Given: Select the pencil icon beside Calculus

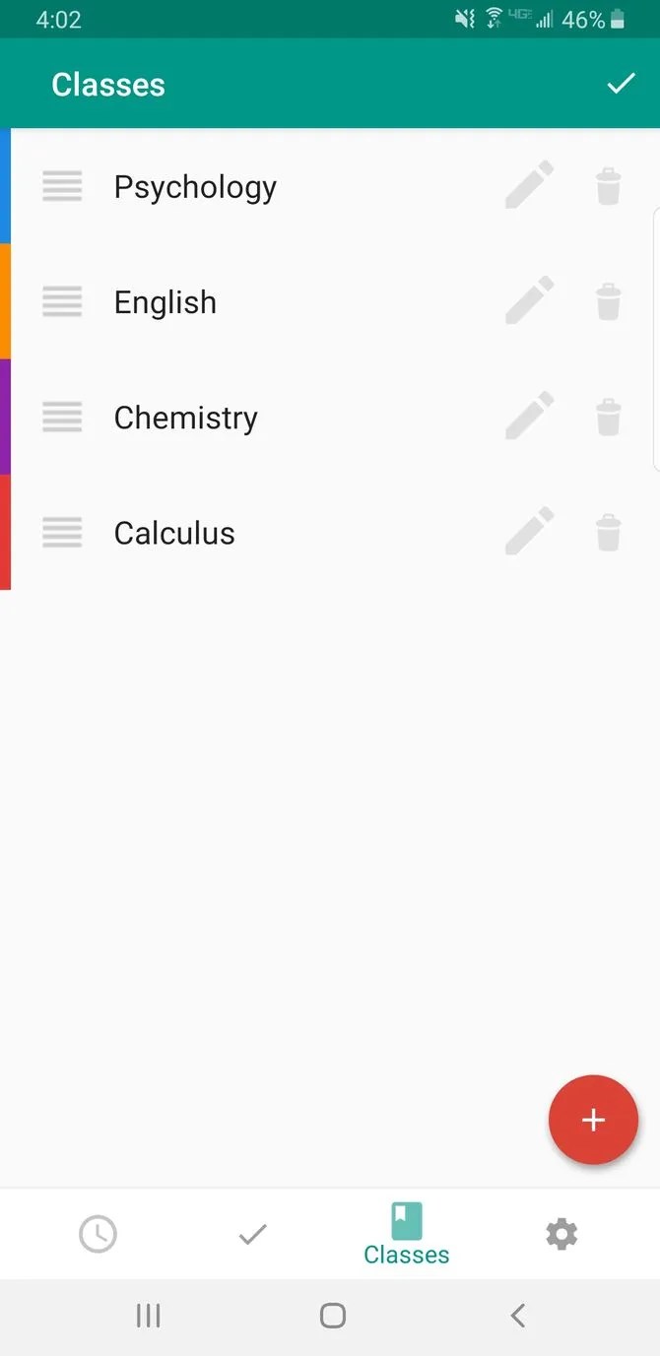Looking at the screenshot, I should [529, 530].
